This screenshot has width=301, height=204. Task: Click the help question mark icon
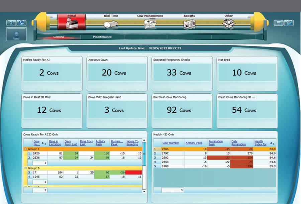[11, 23]
